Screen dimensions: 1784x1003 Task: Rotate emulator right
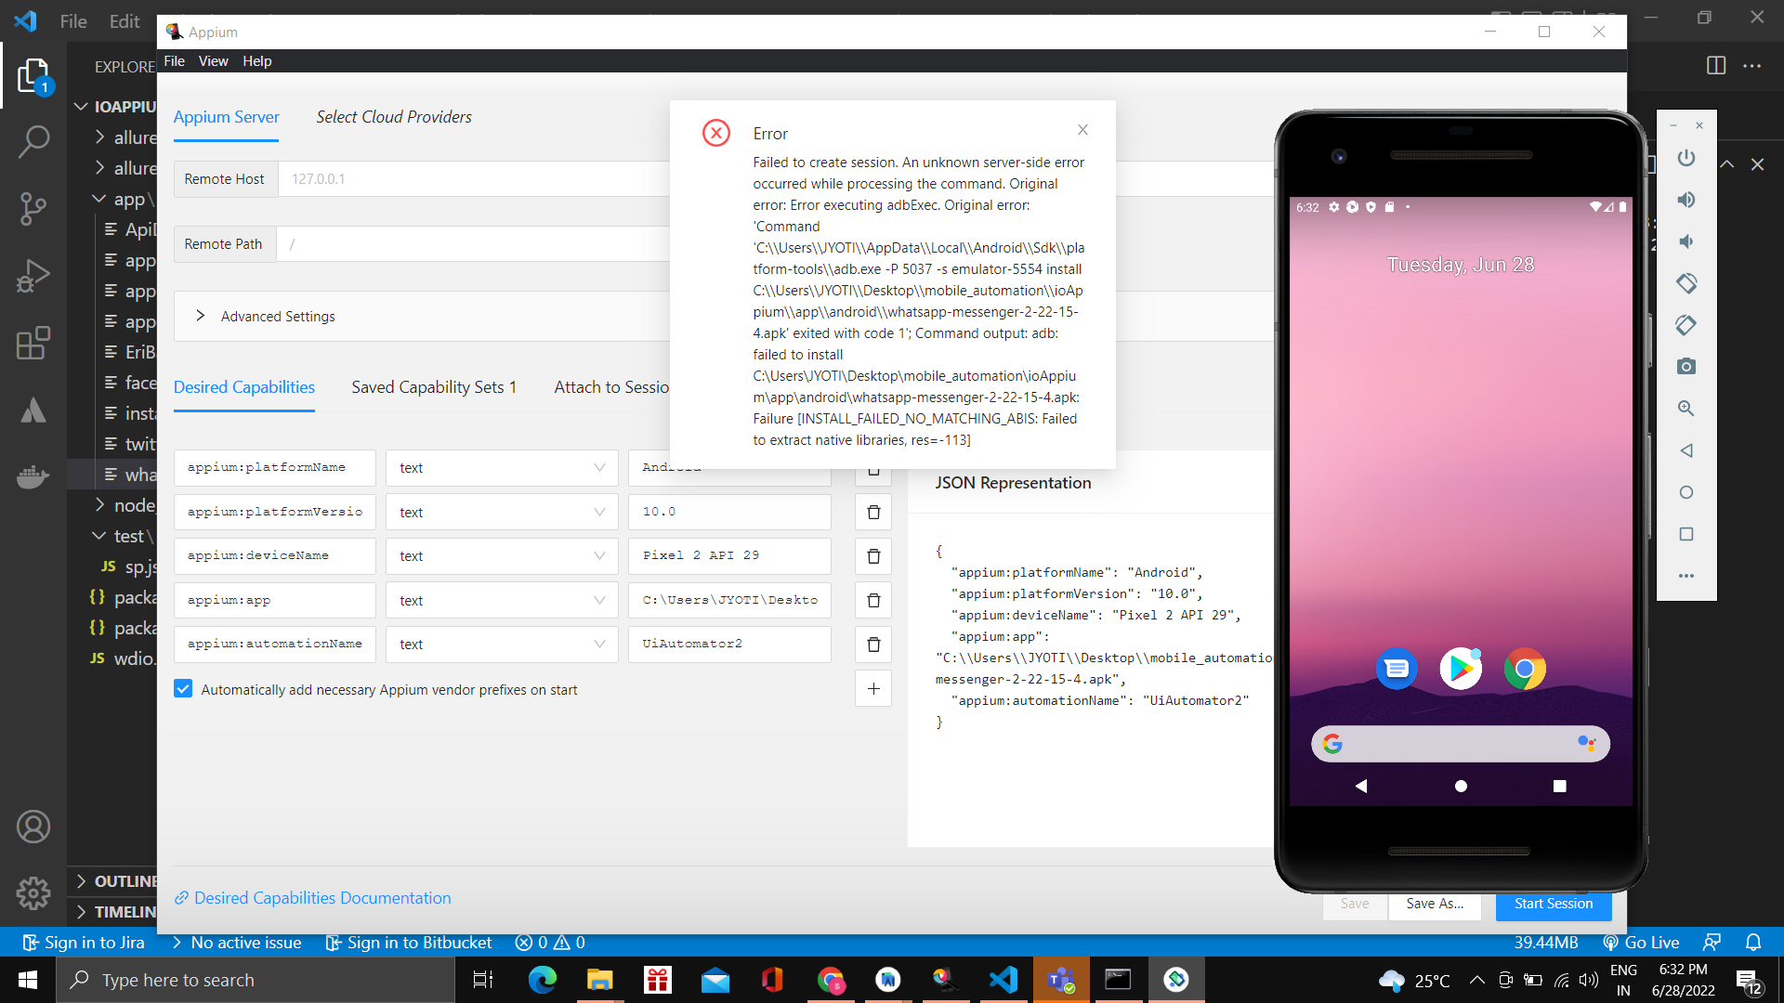point(1686,325)
